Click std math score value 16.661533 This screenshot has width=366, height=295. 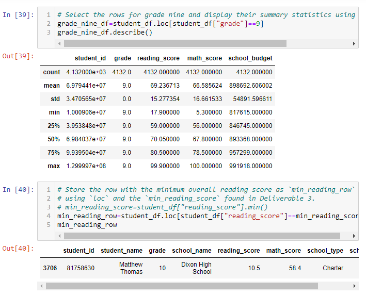tap(208, 99)
